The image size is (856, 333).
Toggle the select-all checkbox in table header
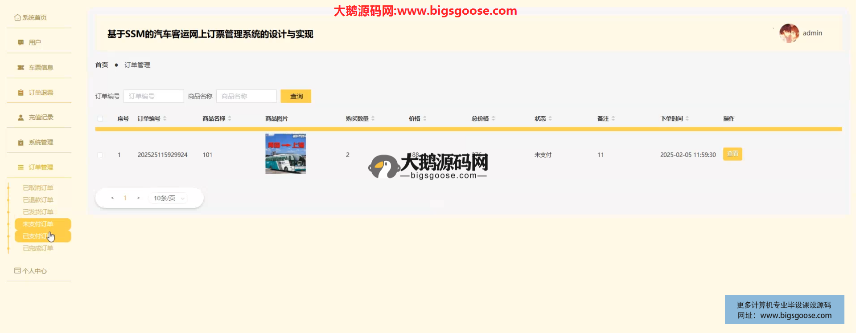(100, 119)
